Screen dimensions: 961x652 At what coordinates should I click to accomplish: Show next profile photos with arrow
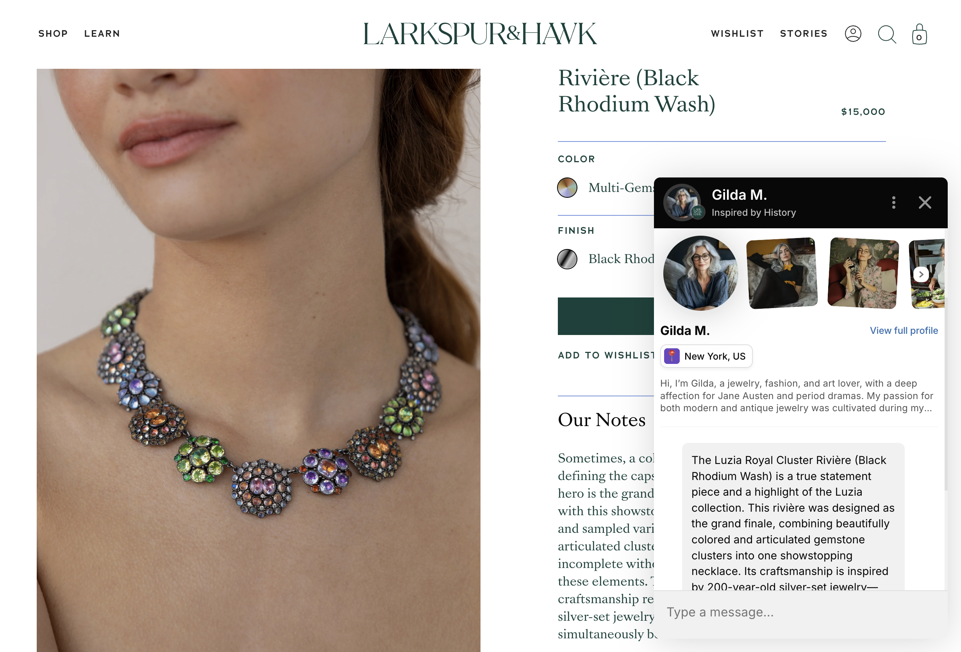(921, 274)
